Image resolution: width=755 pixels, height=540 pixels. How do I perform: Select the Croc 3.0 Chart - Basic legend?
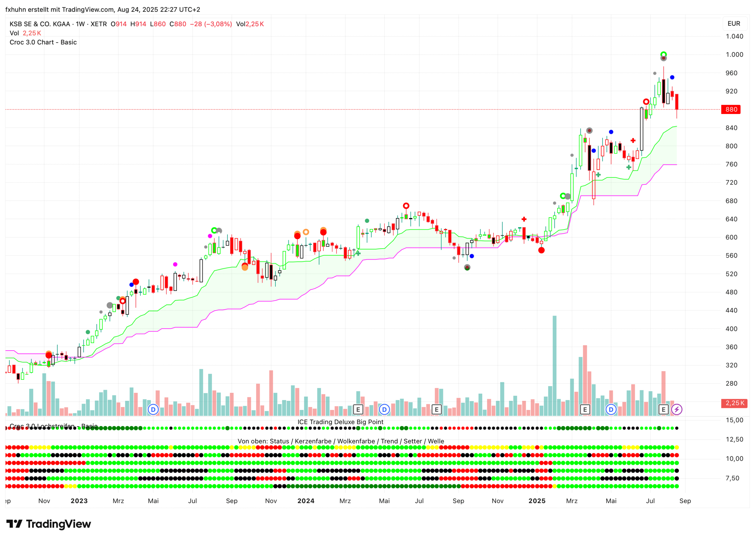pyautogui.click(x=43, y=42)
